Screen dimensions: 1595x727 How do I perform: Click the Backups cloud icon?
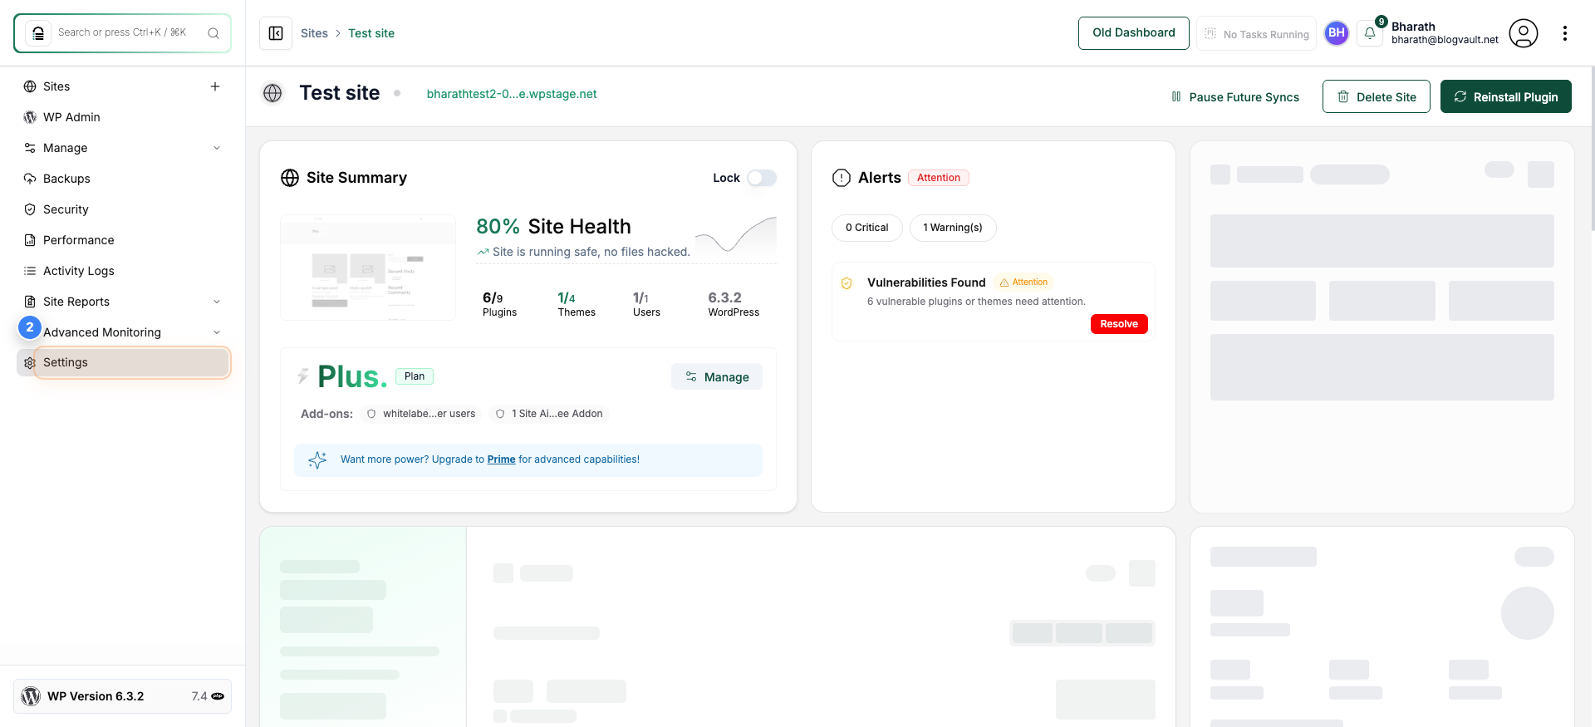tap(30, 179)
